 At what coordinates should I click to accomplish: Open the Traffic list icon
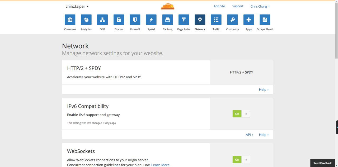(x=216, y=20)
